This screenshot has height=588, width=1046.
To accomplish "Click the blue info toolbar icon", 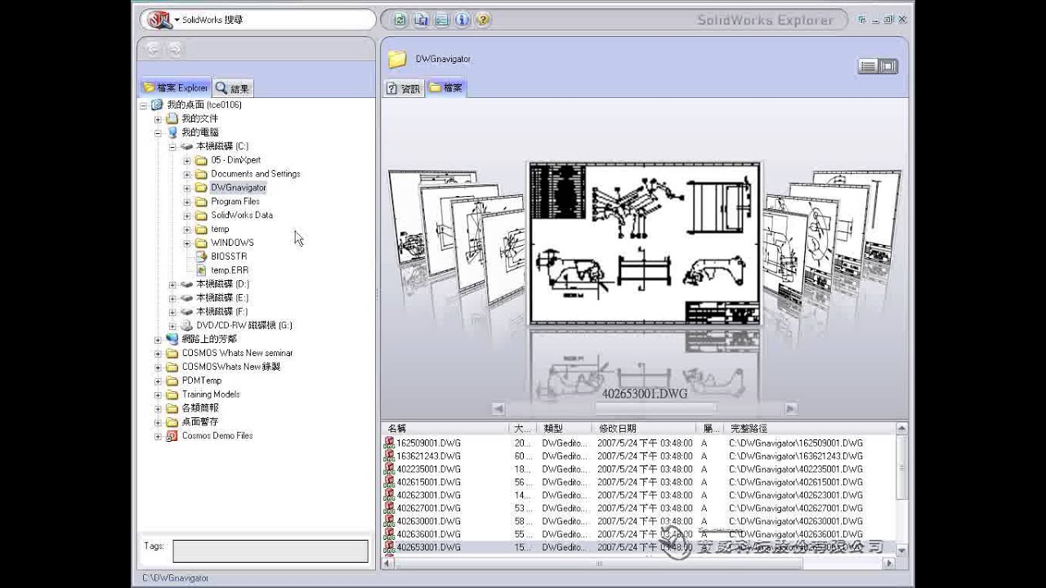I will [x=462, y=20].
